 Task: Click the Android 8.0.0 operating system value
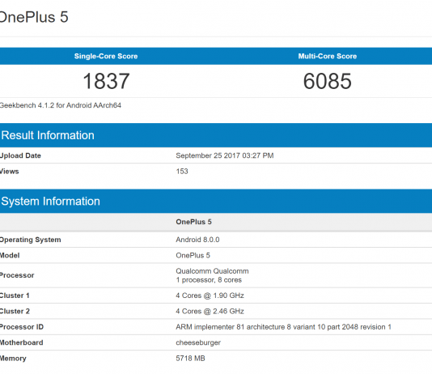point(197,240)
